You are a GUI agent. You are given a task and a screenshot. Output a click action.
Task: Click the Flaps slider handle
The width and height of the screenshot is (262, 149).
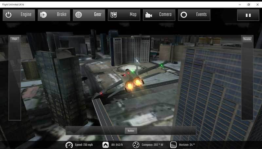[15, 39]
